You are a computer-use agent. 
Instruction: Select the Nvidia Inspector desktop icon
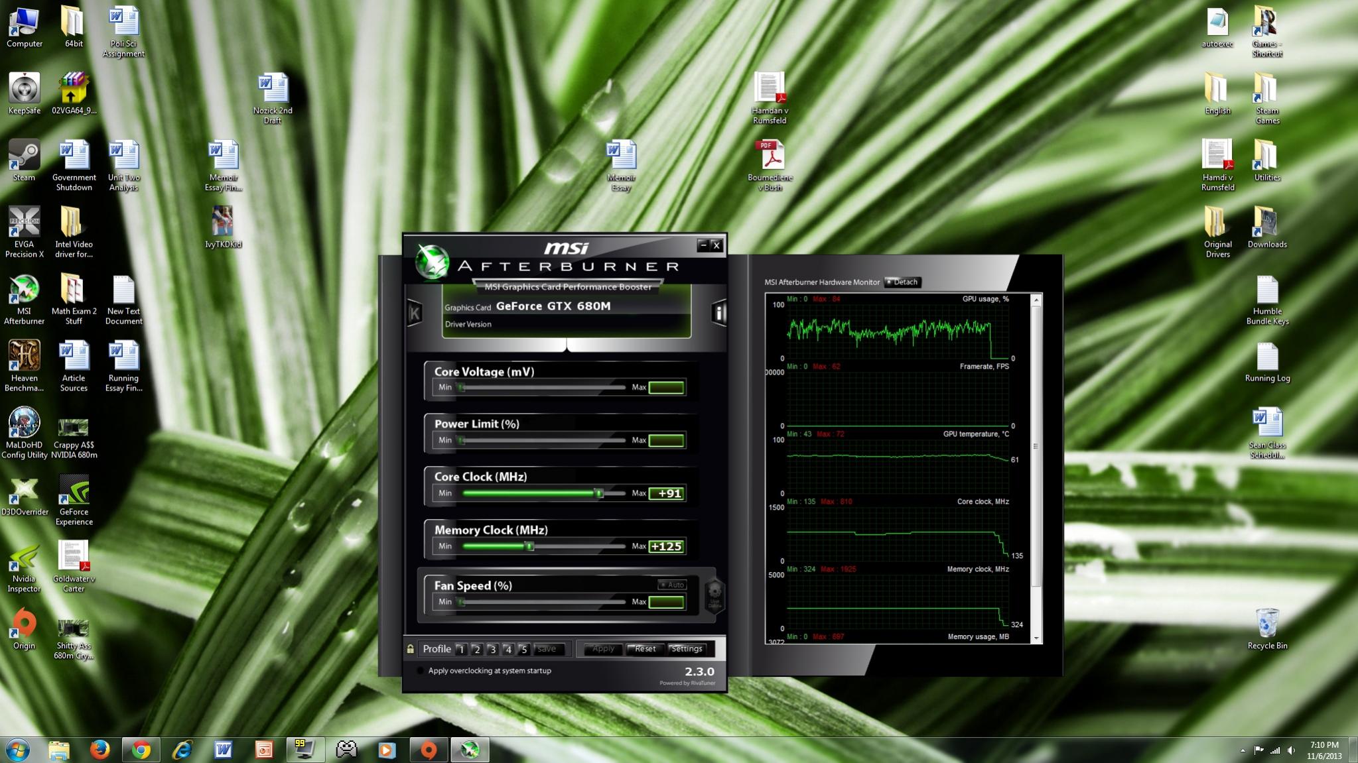(24, 567)
